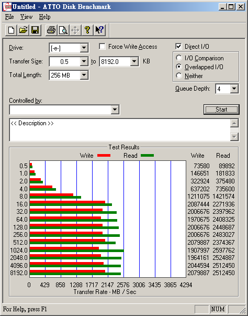Click the 8192.0 transfer size row label
This screenshot has height=316, width=248.
point(19,273)
